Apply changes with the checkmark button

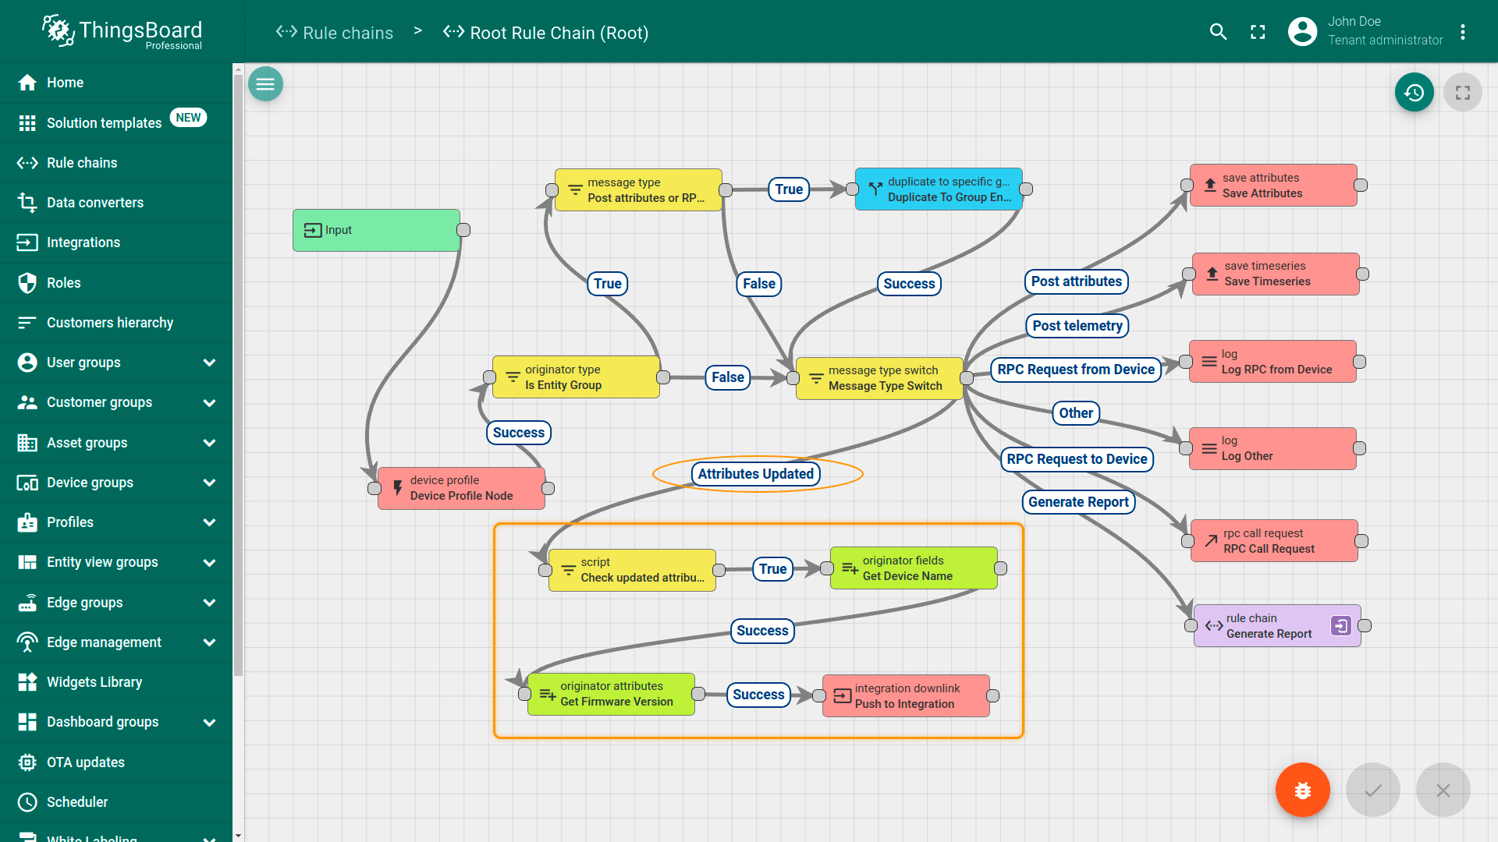pyautogui.click(x=1372, y=790)
